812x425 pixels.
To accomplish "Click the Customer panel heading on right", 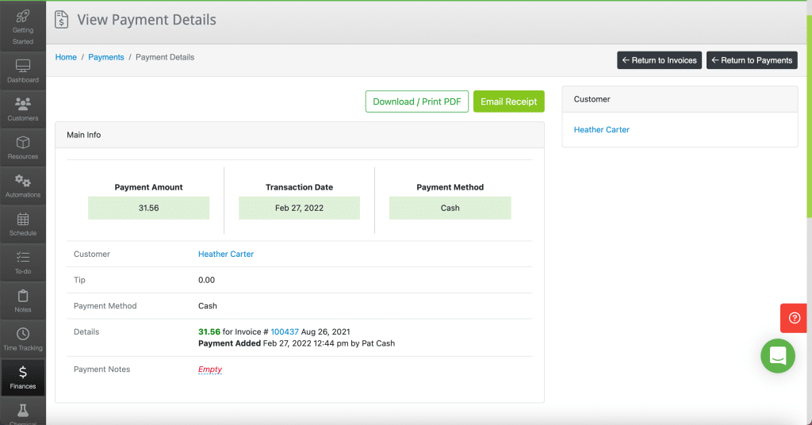I will [x=592, y=99].
